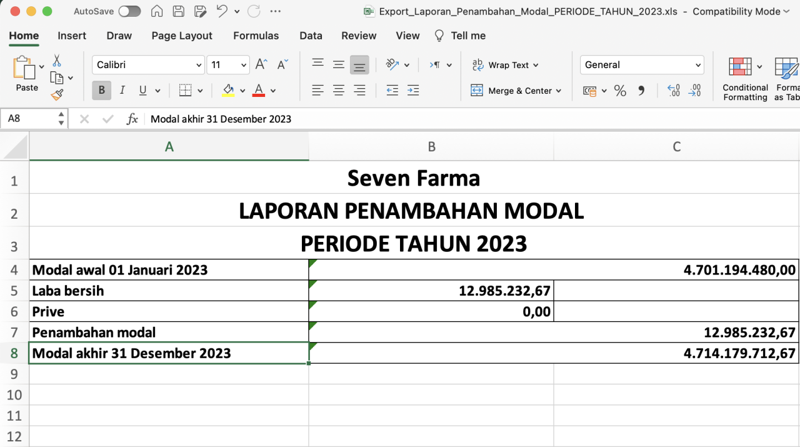Open the Calibri font name dropdown
The image size is (800, 447).
[x=199, y=65]
